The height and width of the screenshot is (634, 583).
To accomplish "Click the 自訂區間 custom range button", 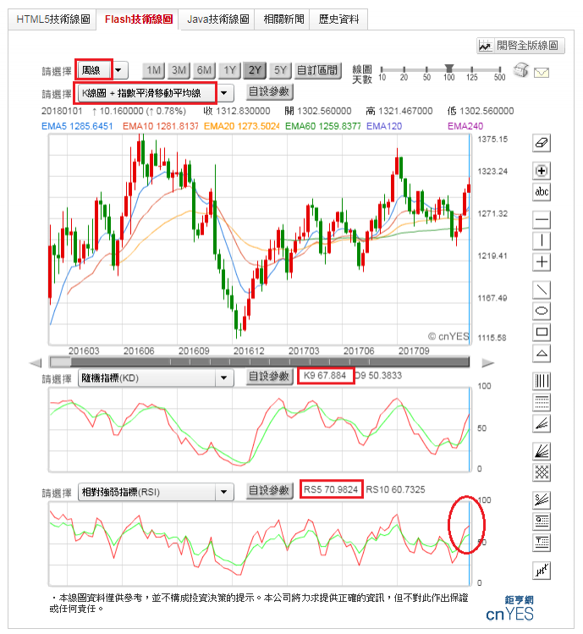I will pyautogui.click(x=317, y=70).
